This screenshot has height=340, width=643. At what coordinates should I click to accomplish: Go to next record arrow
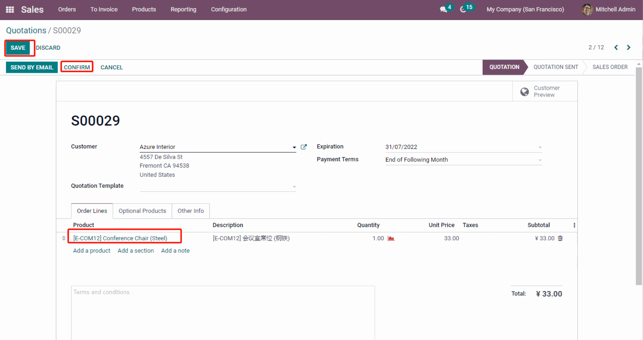(x=629, y=47)
